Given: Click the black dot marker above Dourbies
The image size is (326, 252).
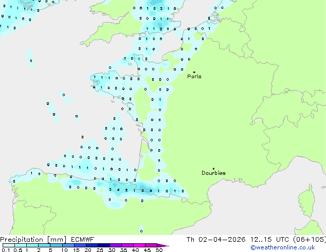Looking at the screenshot, I should pyautogui.click(x=213, y=169).
